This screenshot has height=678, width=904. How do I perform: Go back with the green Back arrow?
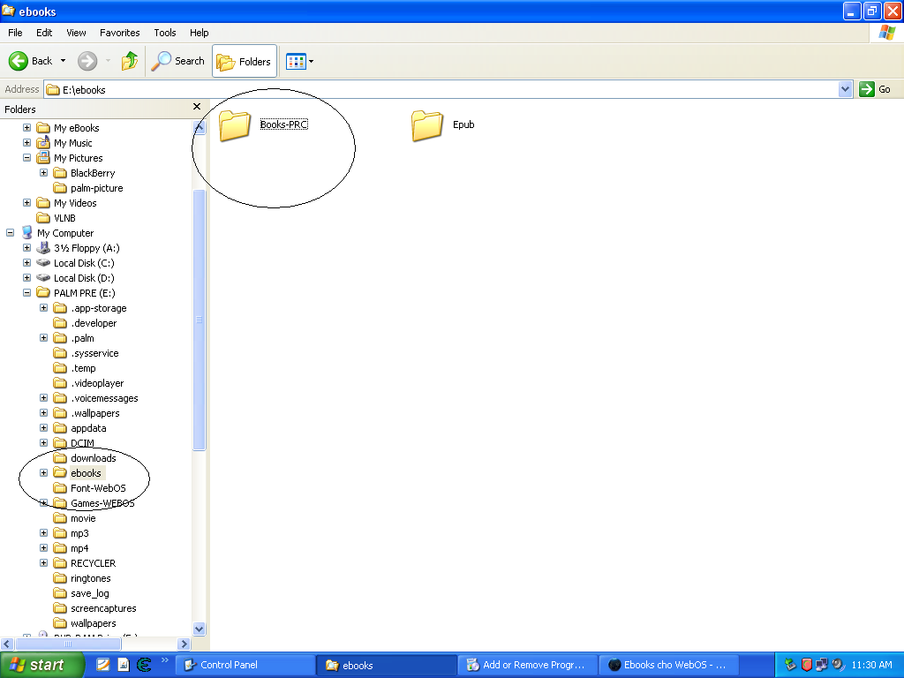(19, 61)
